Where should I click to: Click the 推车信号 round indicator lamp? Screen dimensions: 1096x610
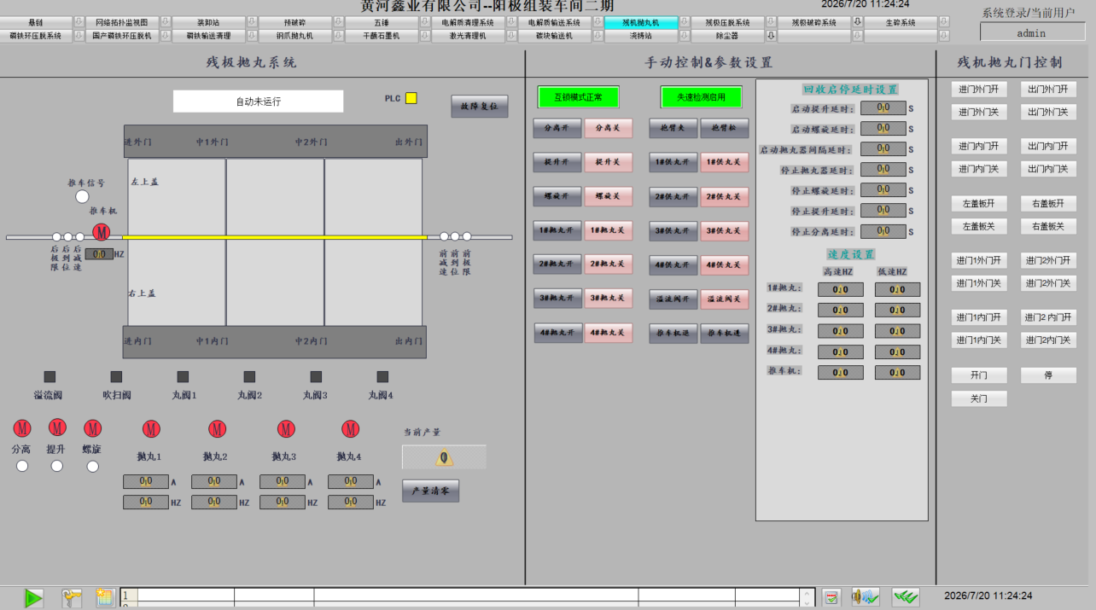tap(82, 197)
